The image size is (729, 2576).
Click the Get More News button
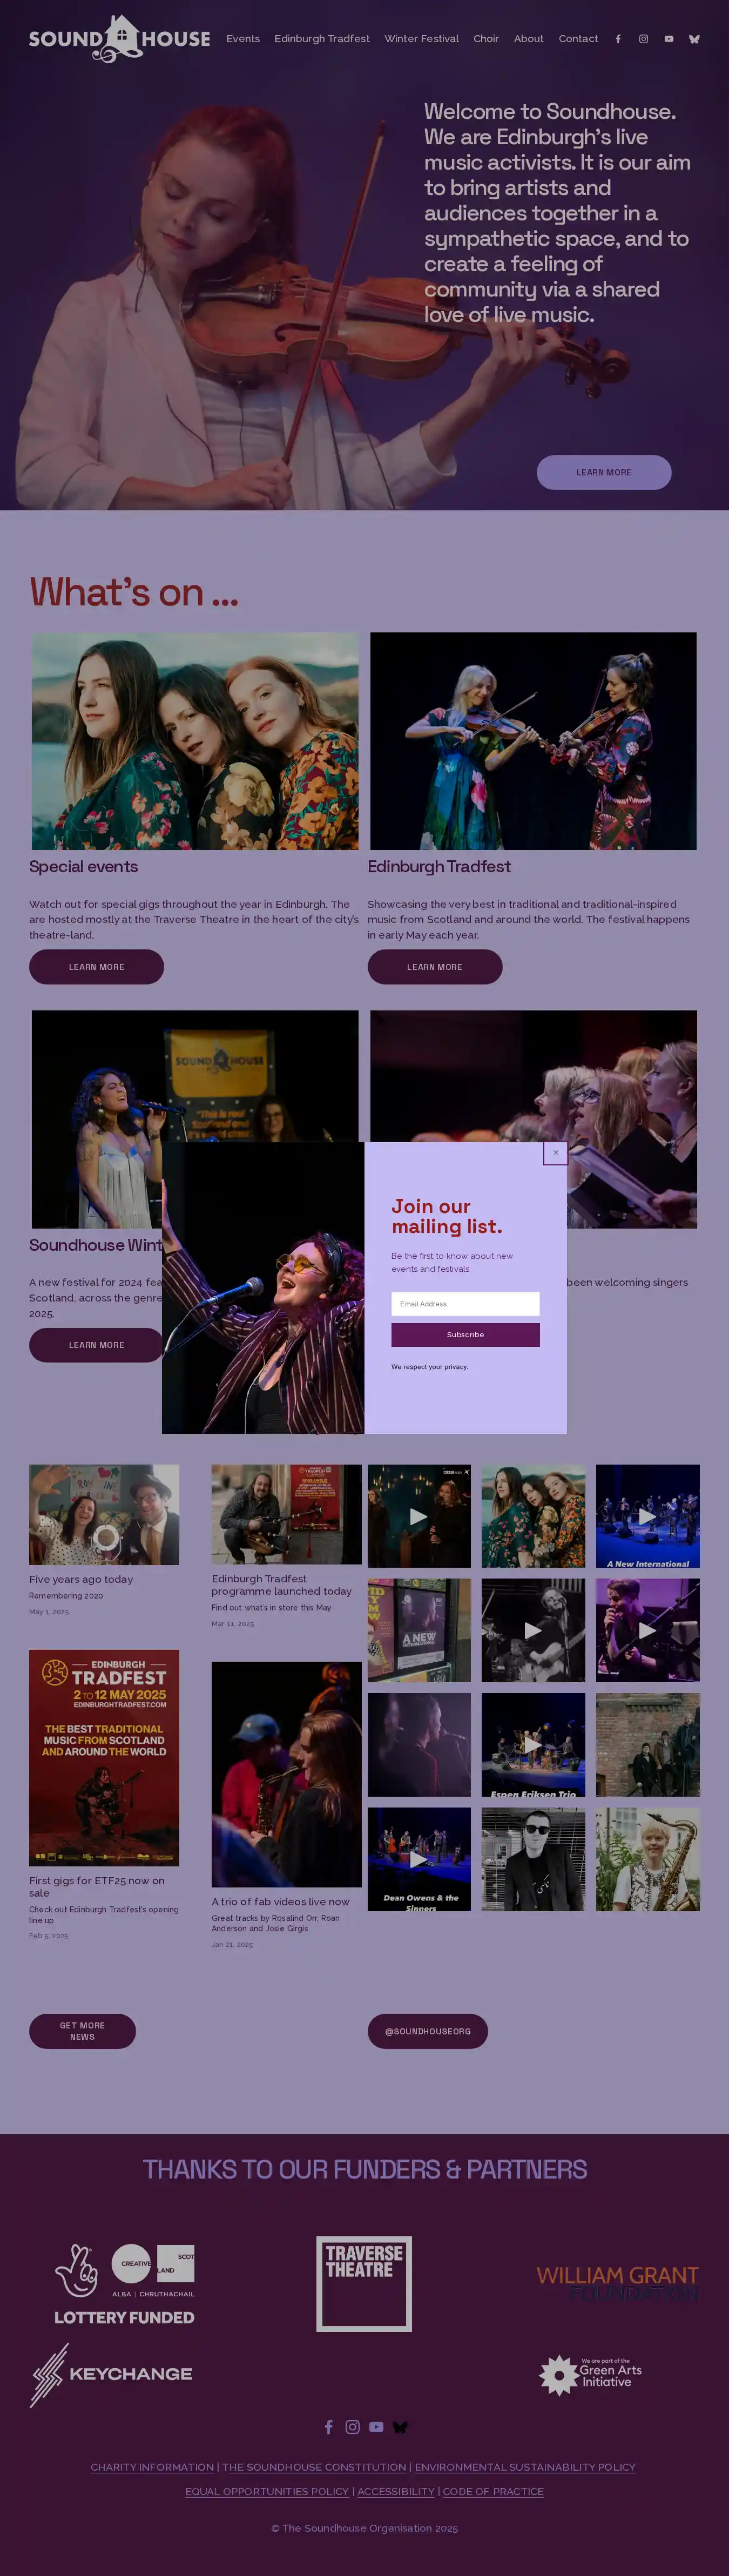[x=82, y=2031]
